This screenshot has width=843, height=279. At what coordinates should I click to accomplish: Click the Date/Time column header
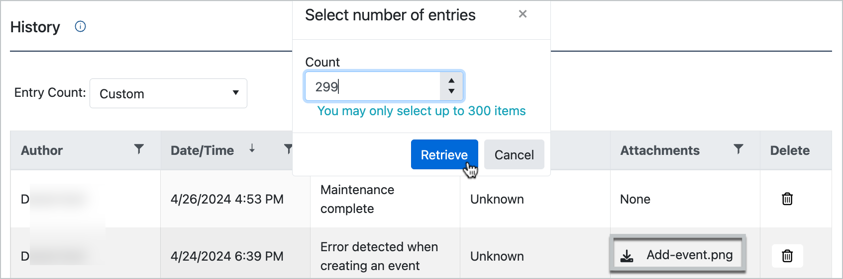click(202, 150)
